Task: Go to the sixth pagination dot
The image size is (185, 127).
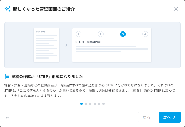Action: (104, 104)
